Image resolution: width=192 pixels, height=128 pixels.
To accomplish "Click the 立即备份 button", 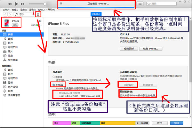I will [x=128, y=85].
